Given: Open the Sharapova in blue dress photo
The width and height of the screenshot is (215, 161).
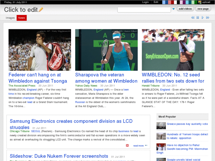Looking at the screenshot, I should 106,50.
